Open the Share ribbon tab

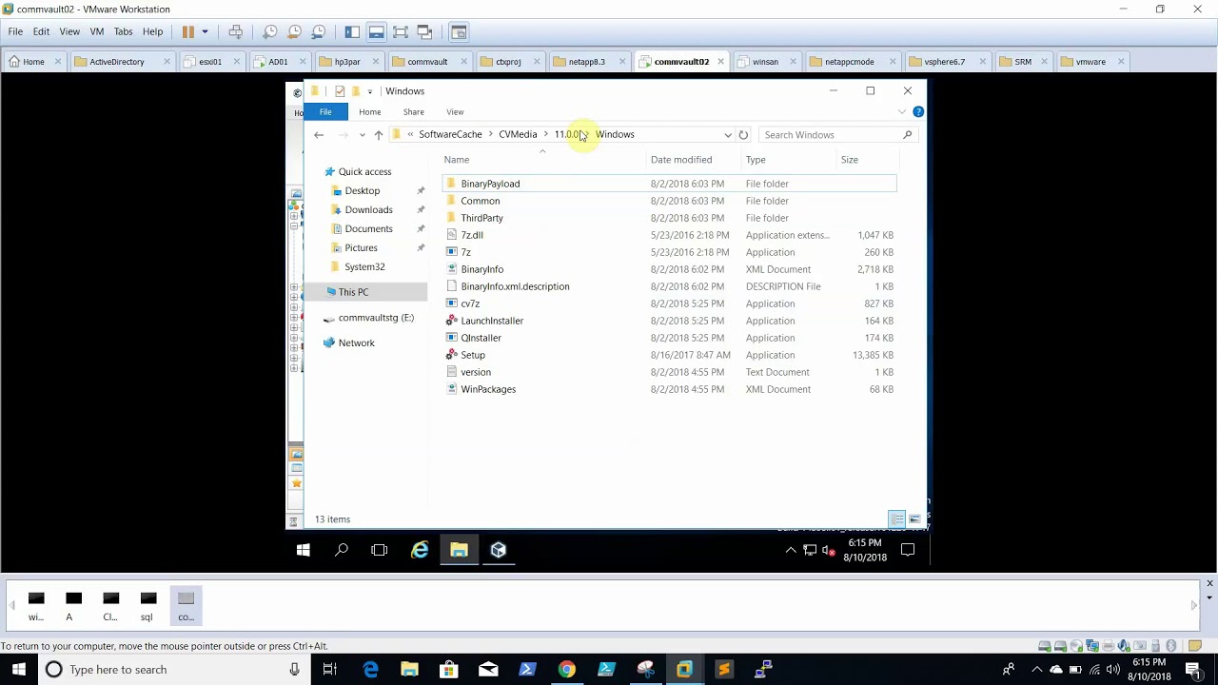tap(413, 112)
